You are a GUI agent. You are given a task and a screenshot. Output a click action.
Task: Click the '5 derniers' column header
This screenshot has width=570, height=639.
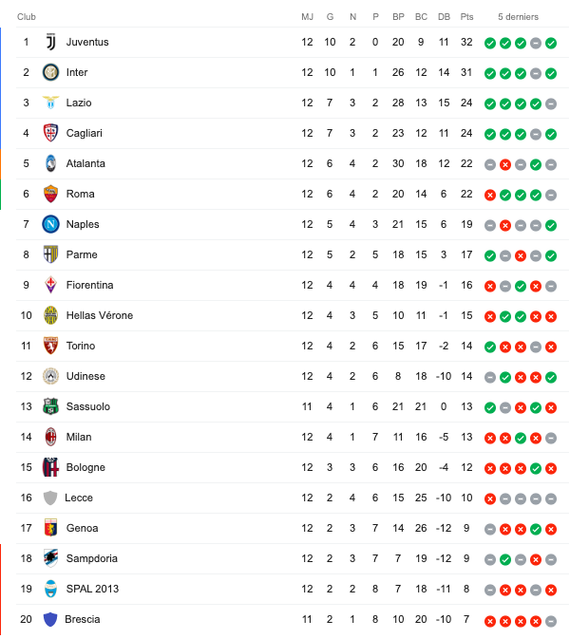tap(518, 17)
